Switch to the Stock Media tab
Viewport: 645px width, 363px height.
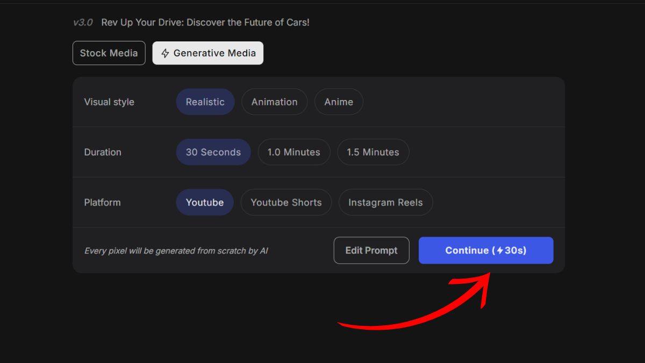[109, 53]
